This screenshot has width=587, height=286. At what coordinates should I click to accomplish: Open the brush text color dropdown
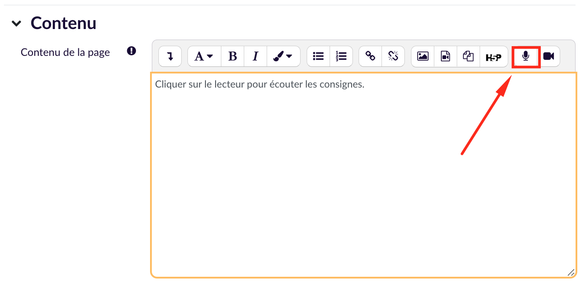pos(283,56)
